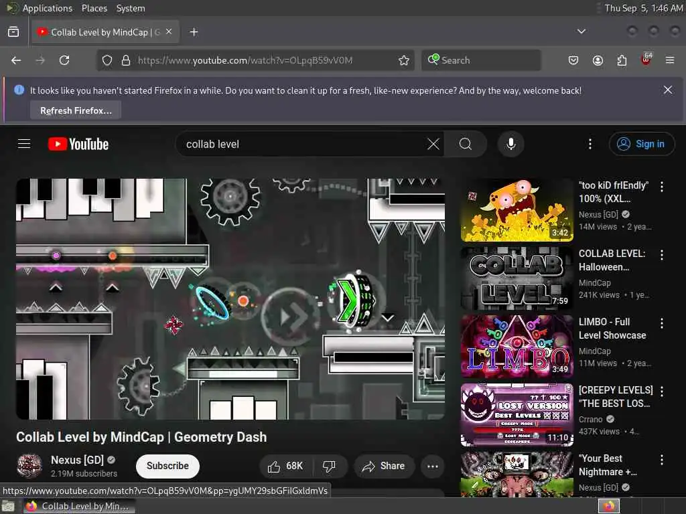The height and width of the screenshot is (514, 686).
Task: Open COLLAB LEVEL Halloween video thumbnail
Action: [x=517, y=278]
